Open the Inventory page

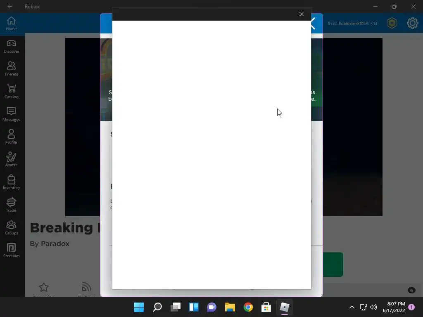click(x=11, y=182)
